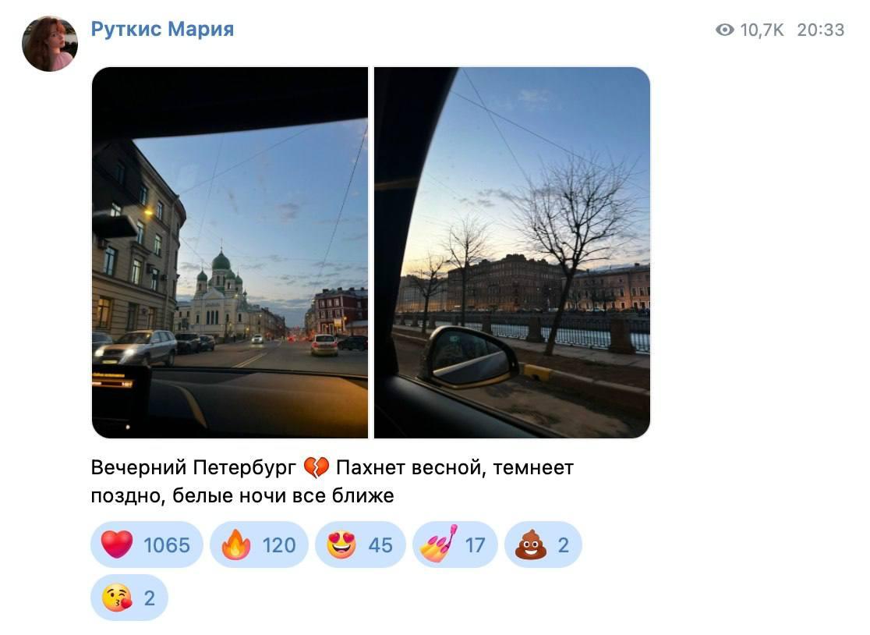Open the photo with the green-domed church

click(x=230, y=253)
